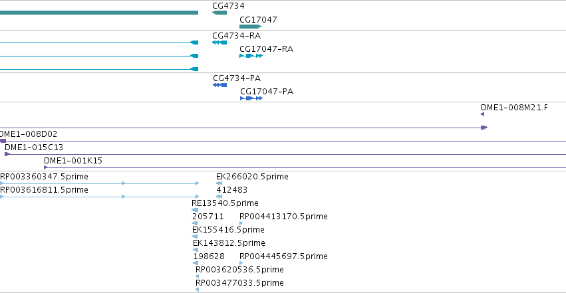
Task: Click the DME1-015C13 clone label
Action: [x=34, y=147]
